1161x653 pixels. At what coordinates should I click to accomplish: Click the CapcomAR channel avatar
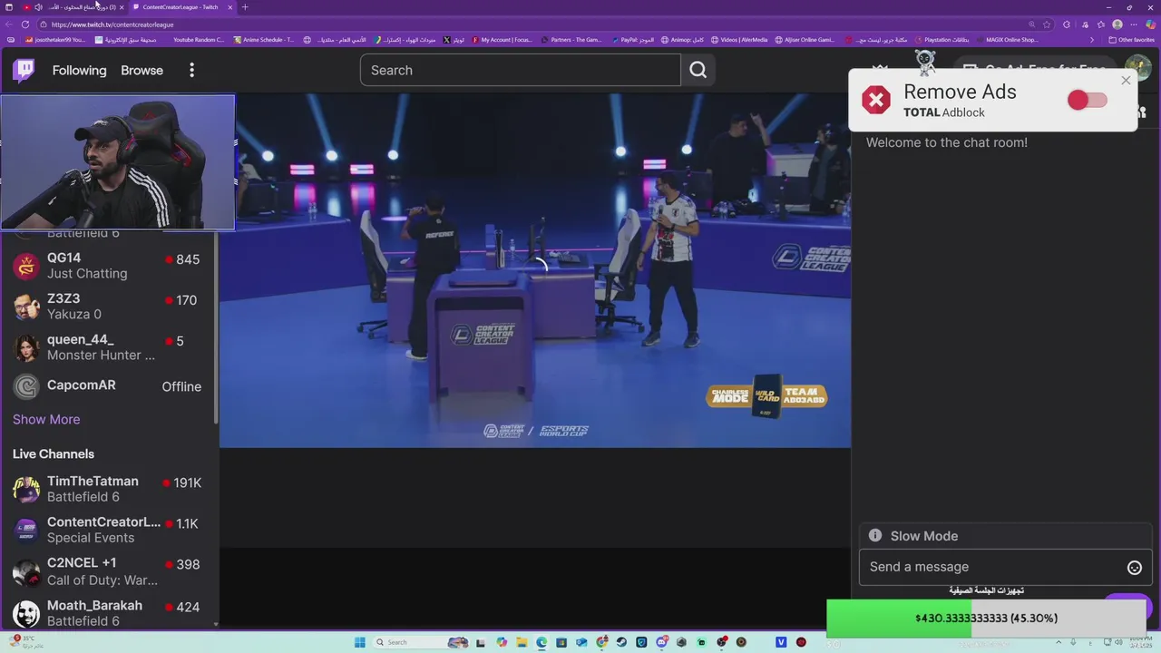click(26, 387)
